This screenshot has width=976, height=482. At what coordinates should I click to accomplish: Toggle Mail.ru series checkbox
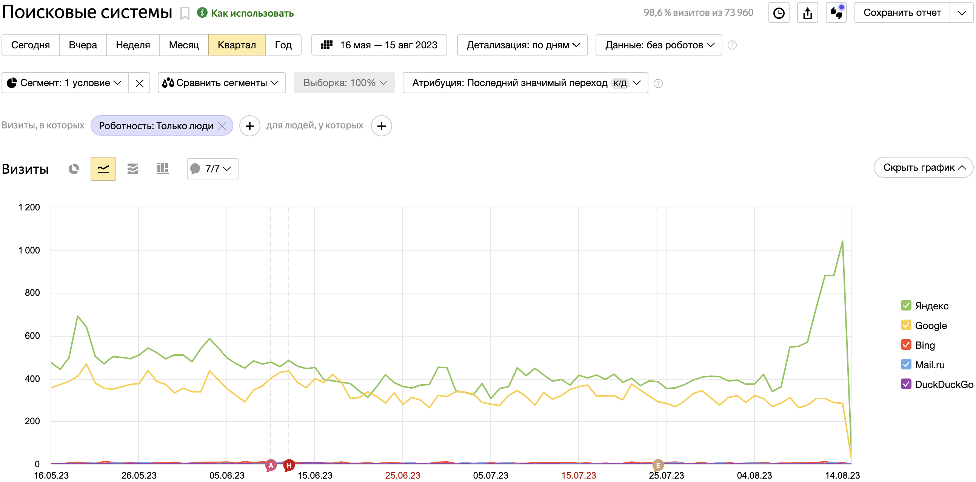click(x=905, y=365)
